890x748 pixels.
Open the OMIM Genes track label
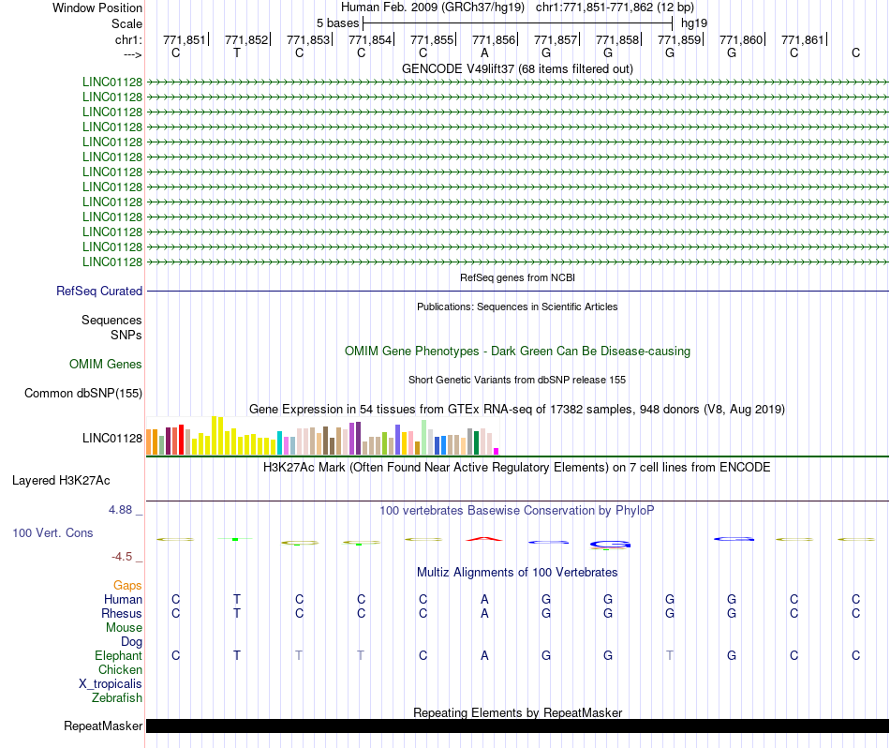[106, 364]
